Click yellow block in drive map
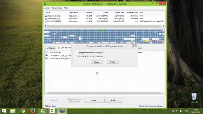The height and width of the screenshot is (114, 203). click(147, 41)
